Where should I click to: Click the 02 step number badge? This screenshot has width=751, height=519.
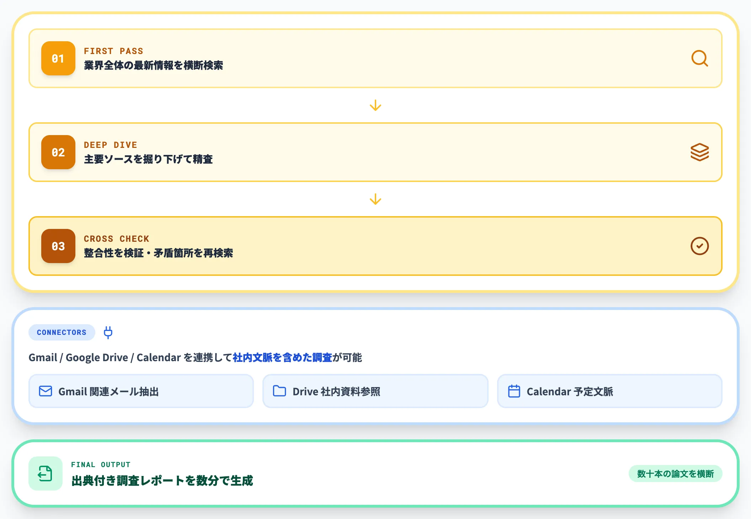point(58,152)
